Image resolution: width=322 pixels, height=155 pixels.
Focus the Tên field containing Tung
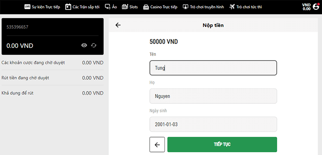click(213, 68)
